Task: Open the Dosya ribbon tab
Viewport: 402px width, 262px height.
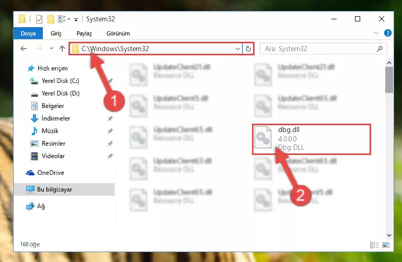Action: click(28, 33)
